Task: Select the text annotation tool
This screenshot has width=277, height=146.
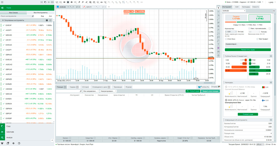Action: coord(218,44)
